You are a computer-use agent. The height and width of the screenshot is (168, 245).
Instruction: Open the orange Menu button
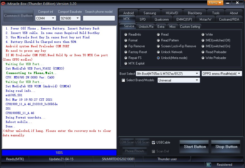[x=215, y=3]
